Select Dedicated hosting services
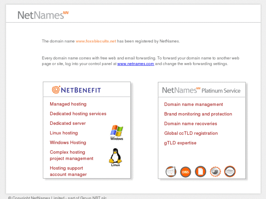 click(x=78, y=114)
